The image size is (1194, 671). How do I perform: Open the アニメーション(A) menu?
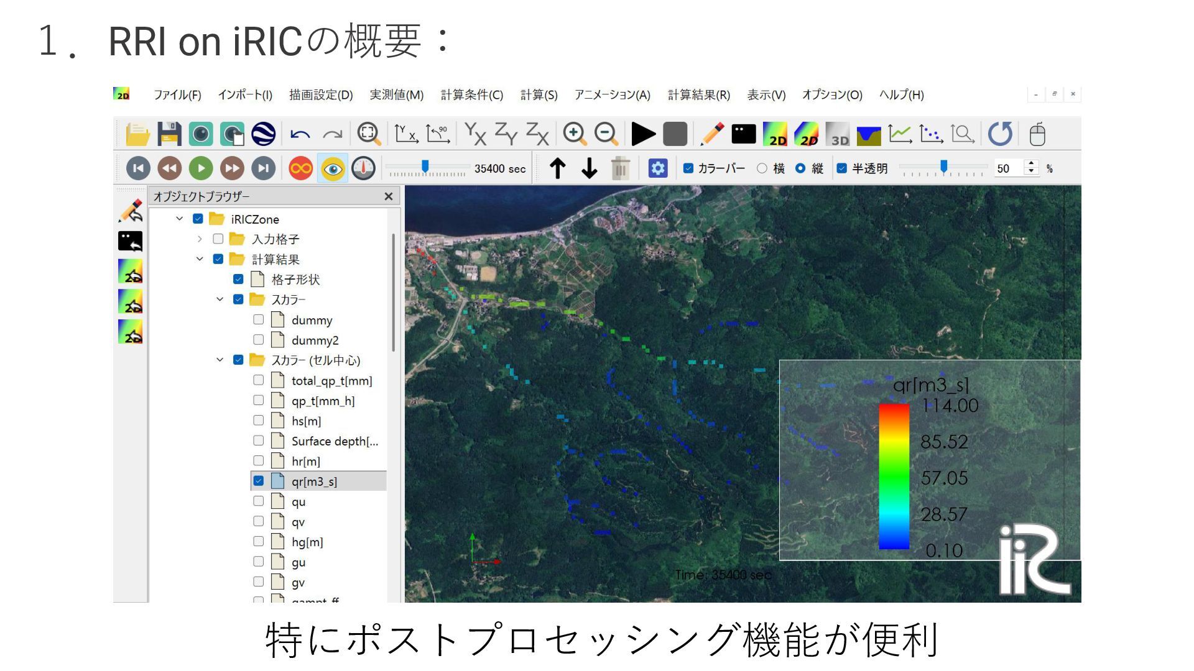tap(612, 95)
